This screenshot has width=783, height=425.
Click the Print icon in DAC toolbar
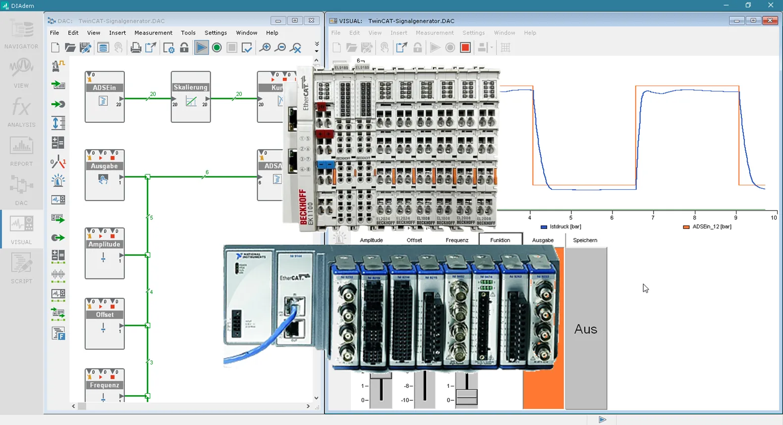[x=136, y=48]
